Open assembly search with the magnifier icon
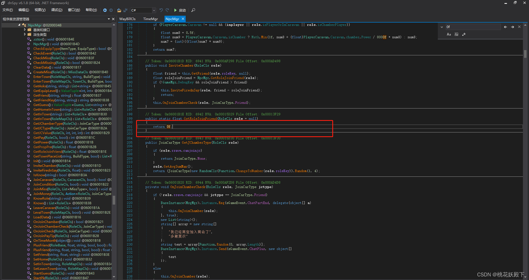The width and height of the screenshot is (529, 280). tap(193, 10)
